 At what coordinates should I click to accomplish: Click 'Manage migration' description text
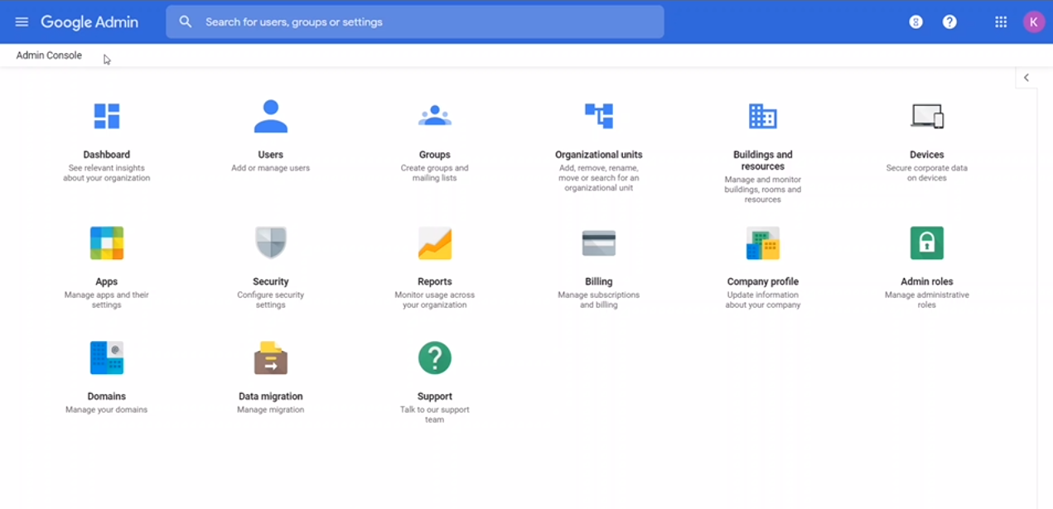tap(271, 410)
